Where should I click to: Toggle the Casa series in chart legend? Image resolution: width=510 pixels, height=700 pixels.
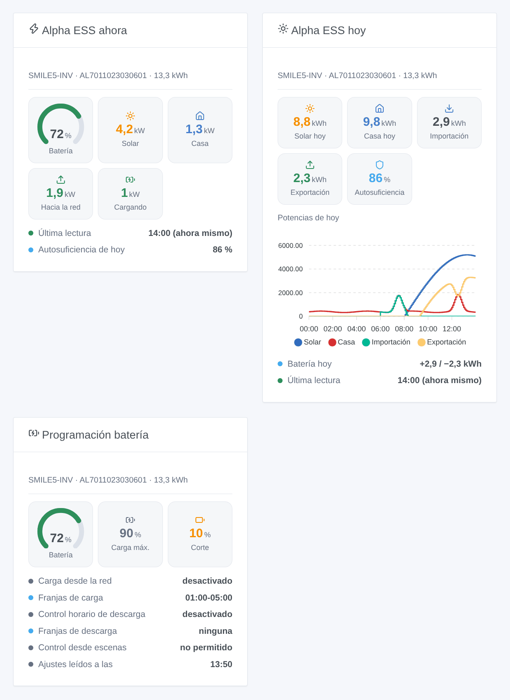(342, 342)
